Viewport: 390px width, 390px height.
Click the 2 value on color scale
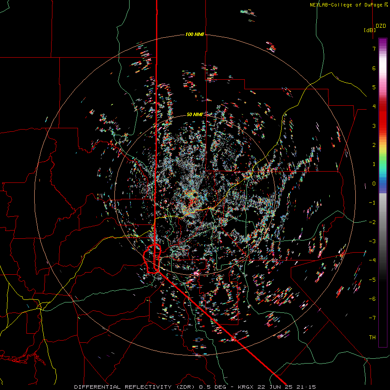[x=374, y=145]
